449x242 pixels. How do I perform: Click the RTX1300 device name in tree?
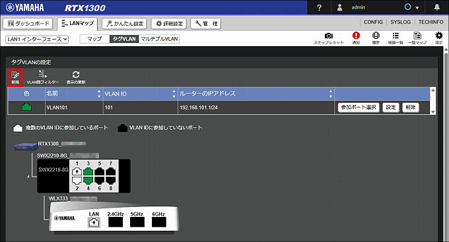tap(49, 144)
